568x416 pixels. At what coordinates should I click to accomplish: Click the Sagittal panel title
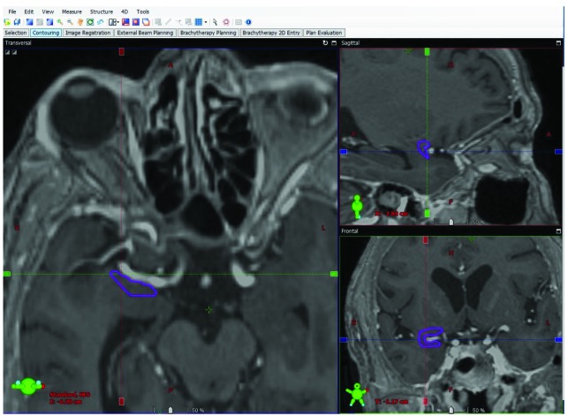point(351,42)
